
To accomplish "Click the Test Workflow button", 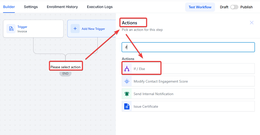I will pos(200,7).
